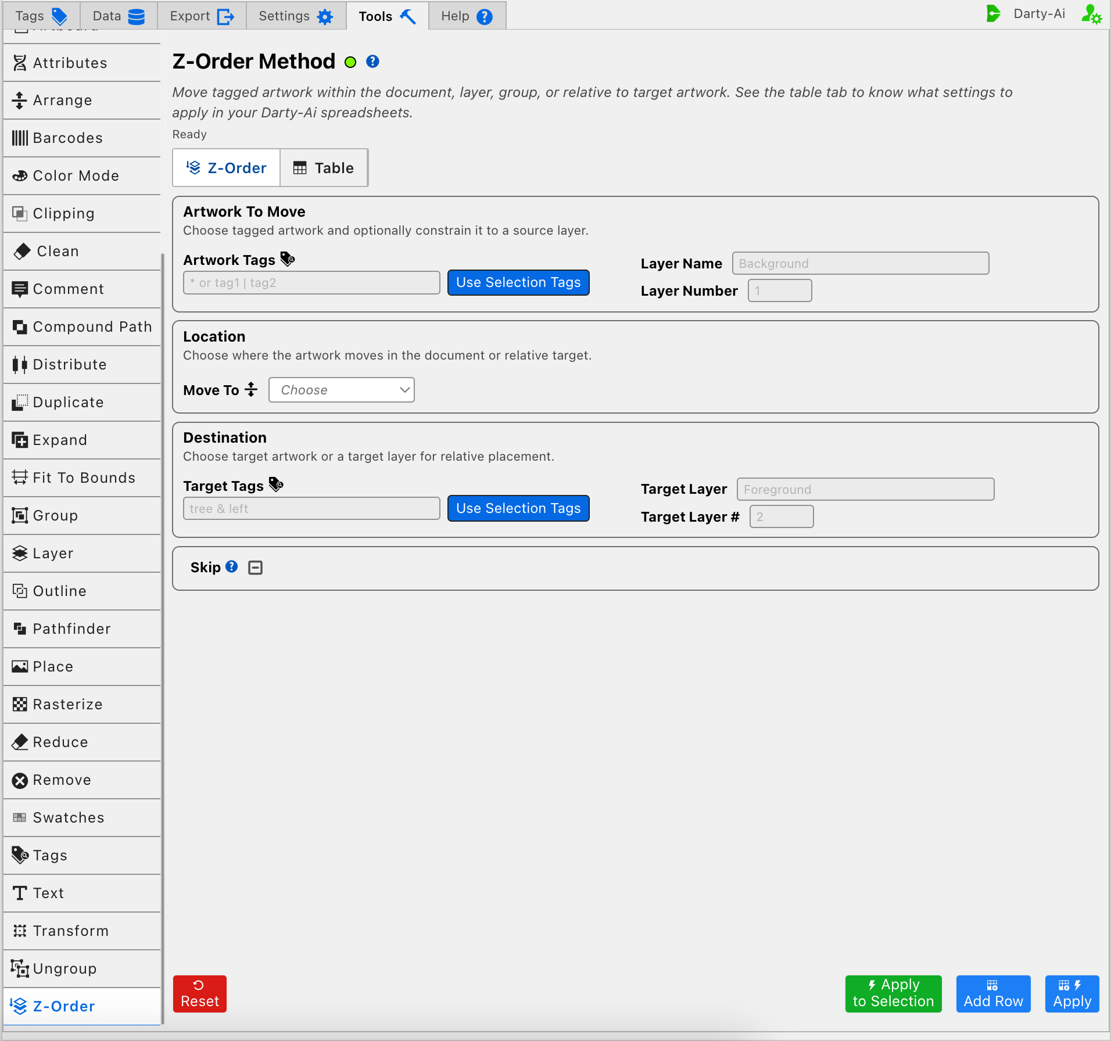Focus the Target Layer # field
The height and width of the screenshot is (1041, 1111).
pos(782,516)
